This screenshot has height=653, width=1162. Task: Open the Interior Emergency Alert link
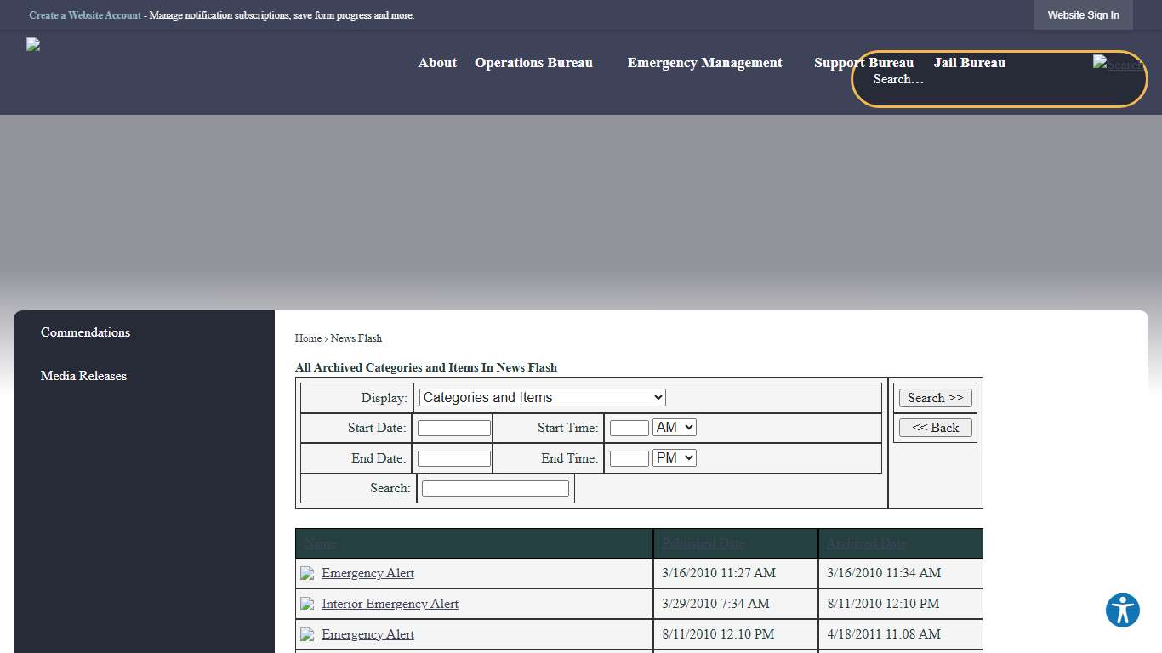390,604
